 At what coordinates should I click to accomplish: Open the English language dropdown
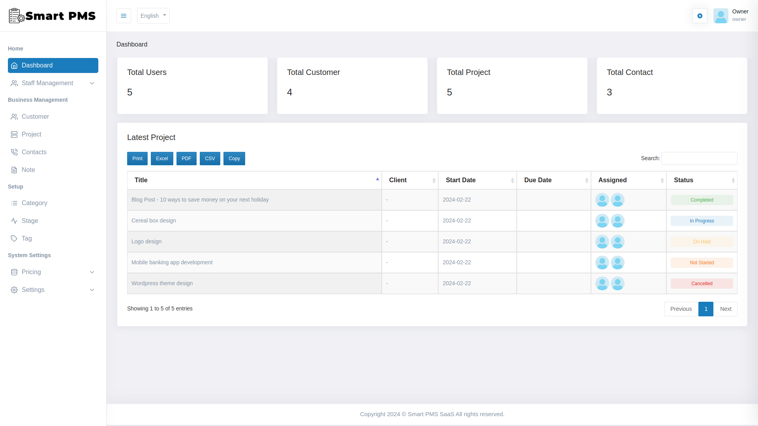153,16
